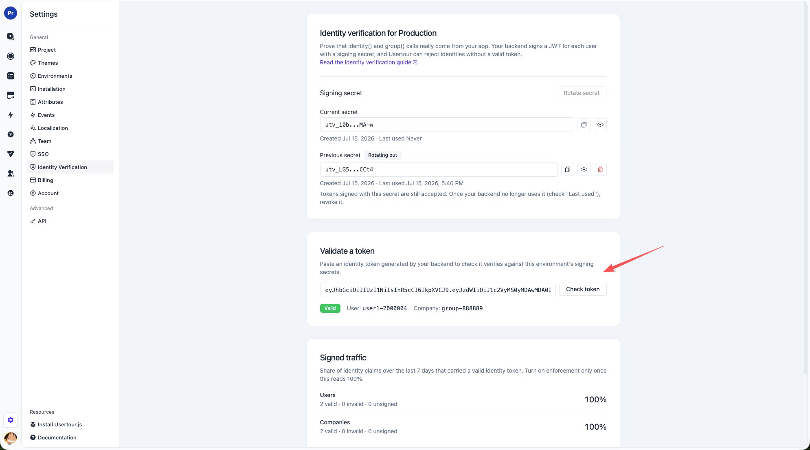This screenshot has width=810, height=450.
Task: Open API settings under Advanced
Action: tap(70, 221)
